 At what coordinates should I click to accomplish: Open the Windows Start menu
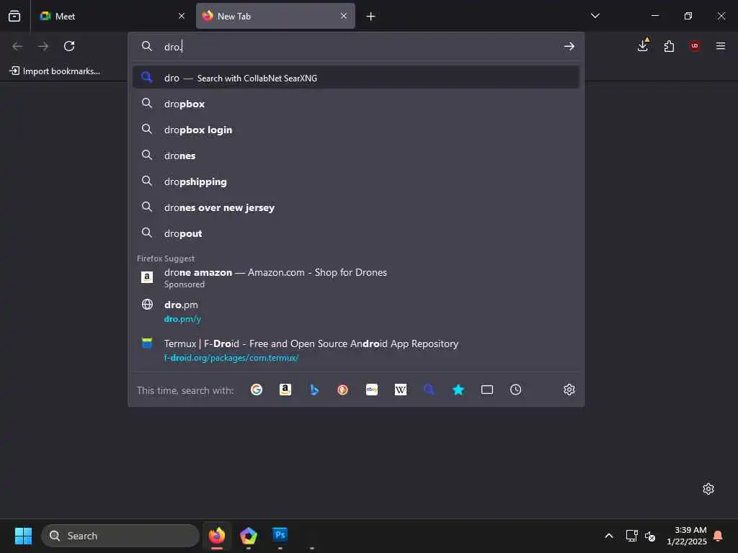pyautogui.click(x=24, y=536)
